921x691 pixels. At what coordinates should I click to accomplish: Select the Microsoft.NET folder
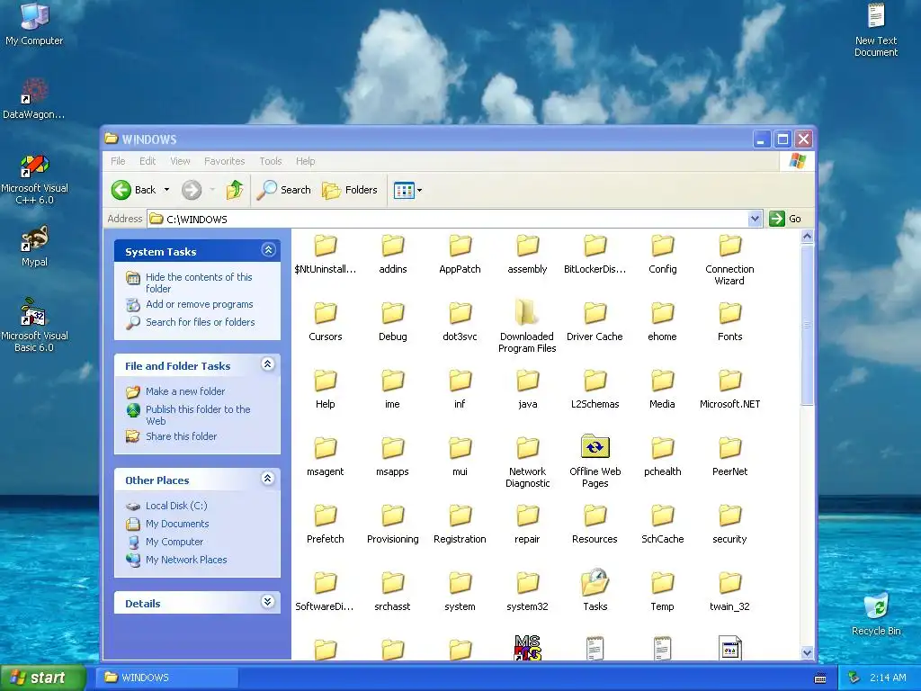[x=729, y=389]
